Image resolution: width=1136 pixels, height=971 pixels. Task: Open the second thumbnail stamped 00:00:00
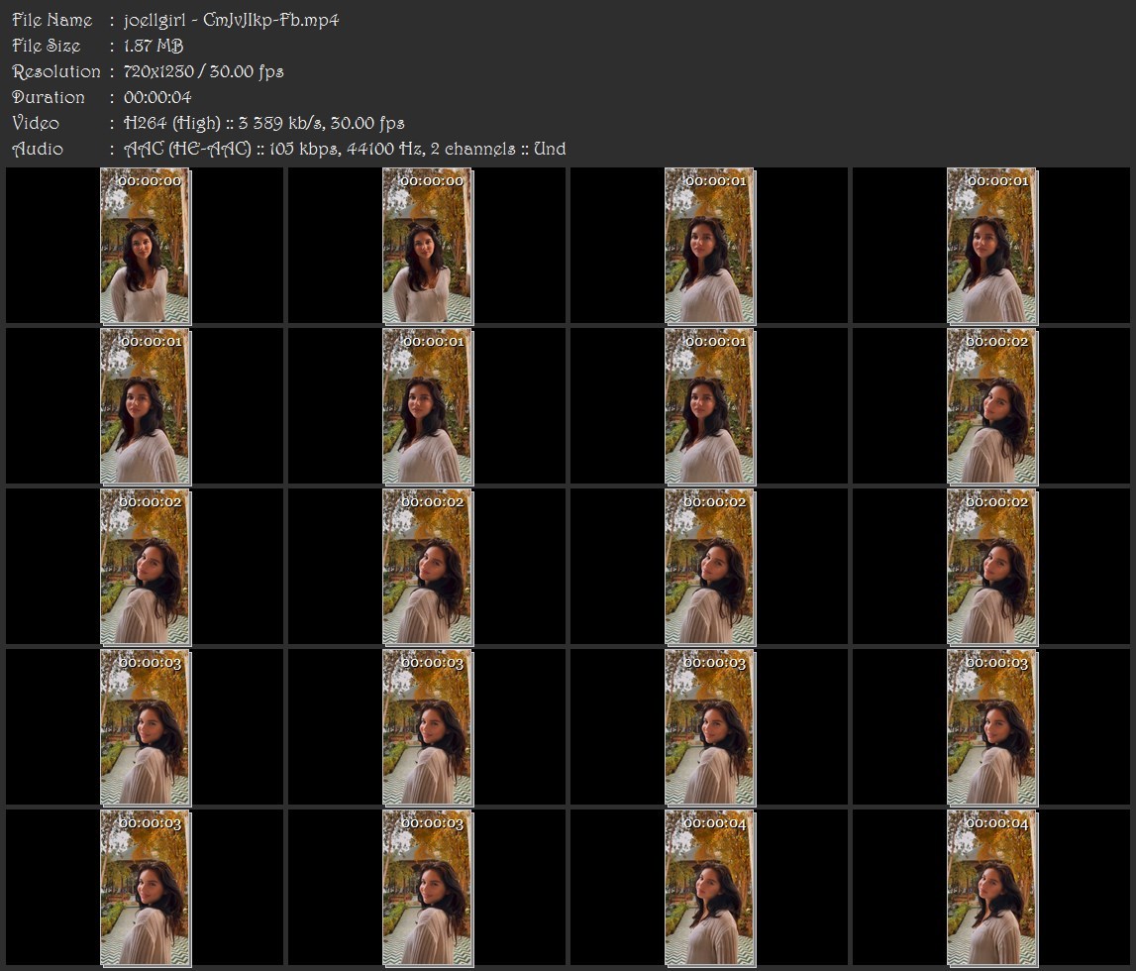coord(428,246)
